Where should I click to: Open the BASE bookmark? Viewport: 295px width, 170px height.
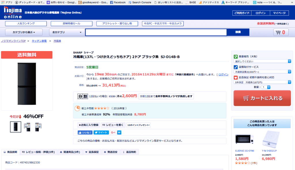point(191,2)
